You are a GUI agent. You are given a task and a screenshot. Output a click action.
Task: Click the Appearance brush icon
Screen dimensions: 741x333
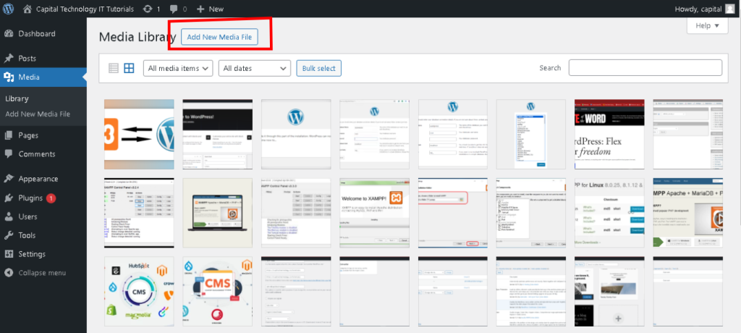9,179
